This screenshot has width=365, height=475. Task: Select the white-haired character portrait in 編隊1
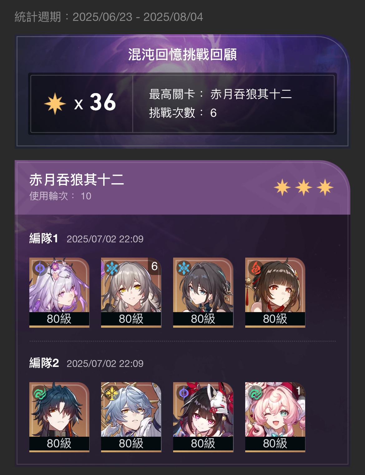[x=59, y=292]
